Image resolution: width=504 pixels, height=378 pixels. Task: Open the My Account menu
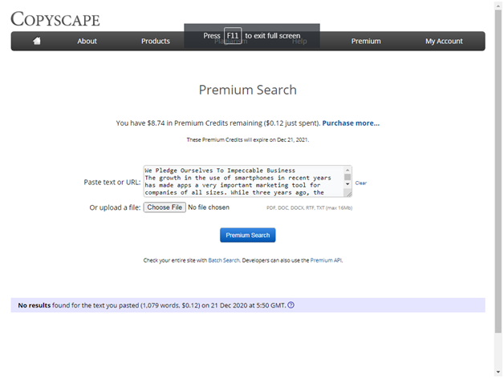(x=444, y=41)
